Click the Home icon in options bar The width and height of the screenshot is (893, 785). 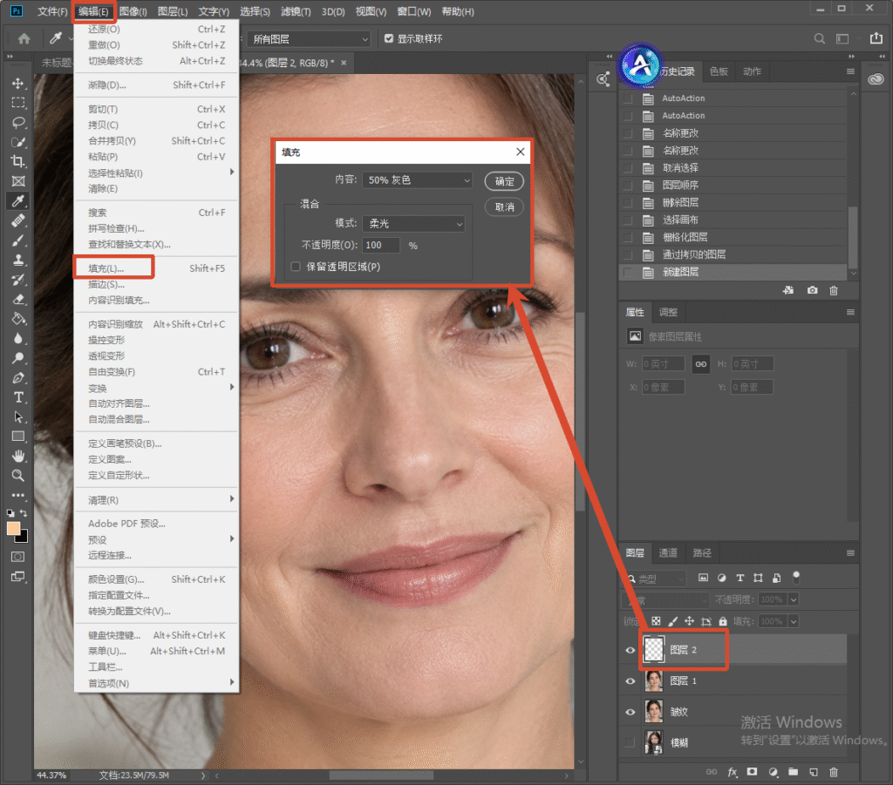tap(24, 38)
